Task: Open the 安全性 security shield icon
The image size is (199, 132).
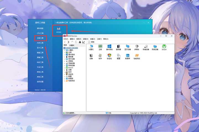Action: [109, 56]
